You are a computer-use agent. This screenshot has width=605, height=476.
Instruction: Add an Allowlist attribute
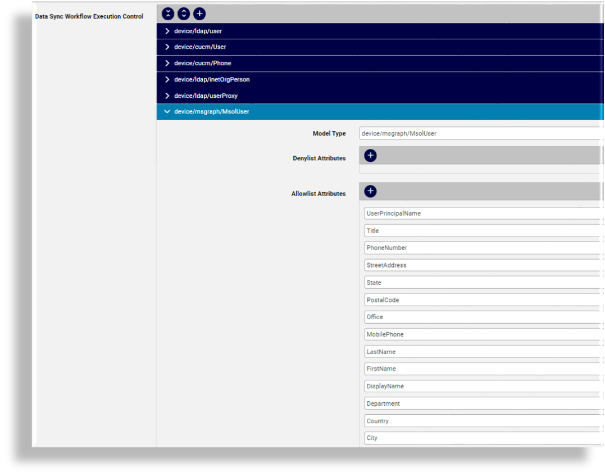[x=370, y=191]
